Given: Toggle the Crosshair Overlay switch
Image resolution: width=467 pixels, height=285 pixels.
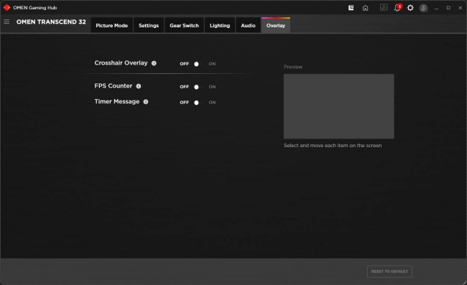Looking at the screenshot, I should coord(199,64).
